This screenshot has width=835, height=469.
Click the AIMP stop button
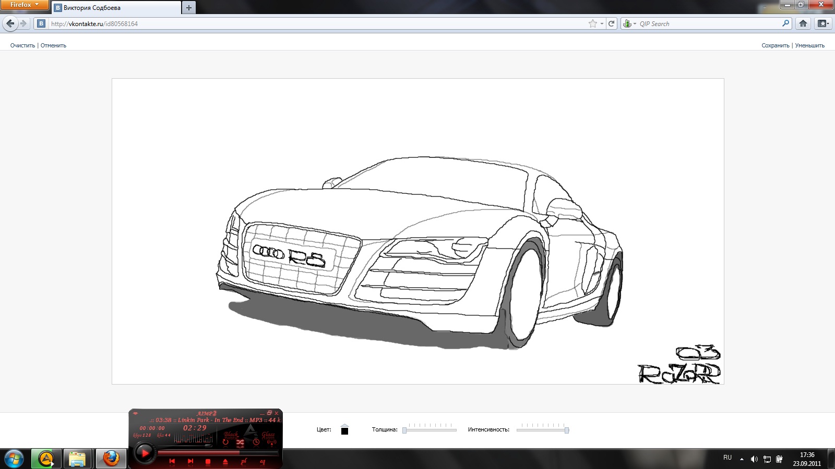(208, 462)
